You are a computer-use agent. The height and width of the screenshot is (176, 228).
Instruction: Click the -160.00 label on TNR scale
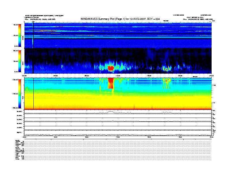coord(15,108)
